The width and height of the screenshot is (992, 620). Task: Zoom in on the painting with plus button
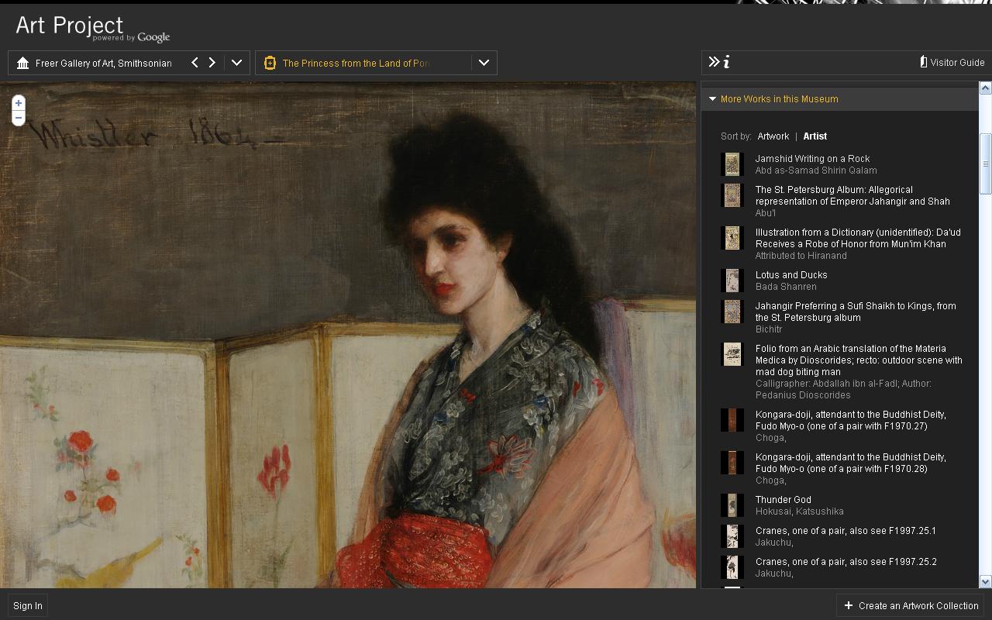19,103
